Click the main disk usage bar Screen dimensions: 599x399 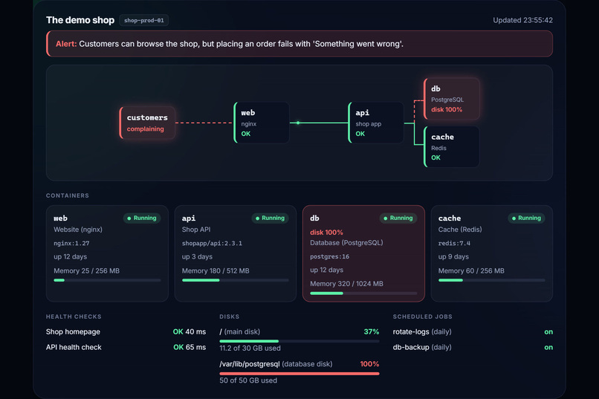(x=299, y=341)
